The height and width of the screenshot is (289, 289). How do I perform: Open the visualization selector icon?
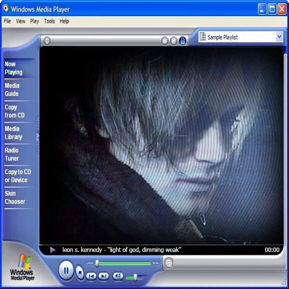click(x=165, y=41)
